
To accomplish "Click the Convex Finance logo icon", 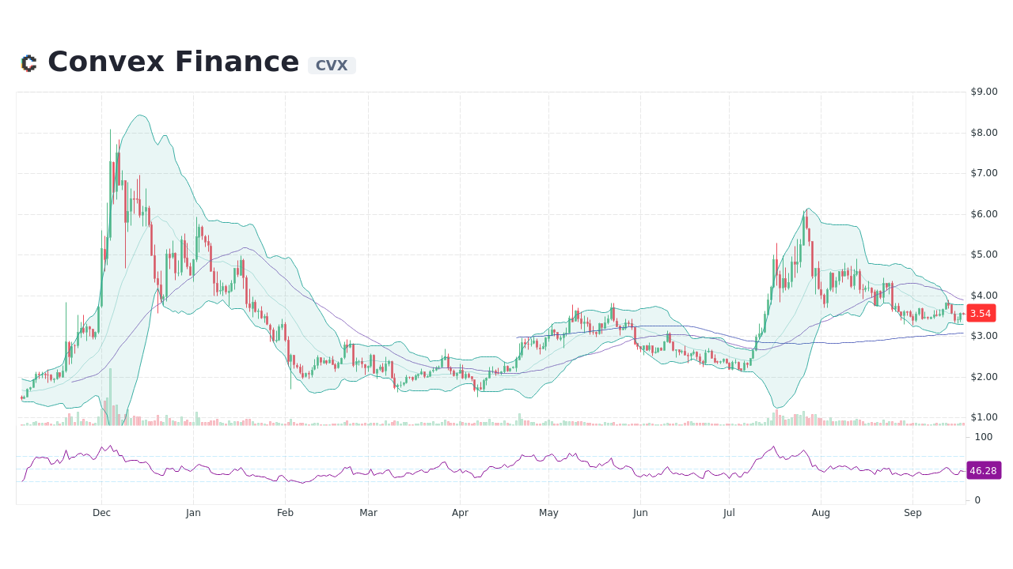I will click(29, 62).
